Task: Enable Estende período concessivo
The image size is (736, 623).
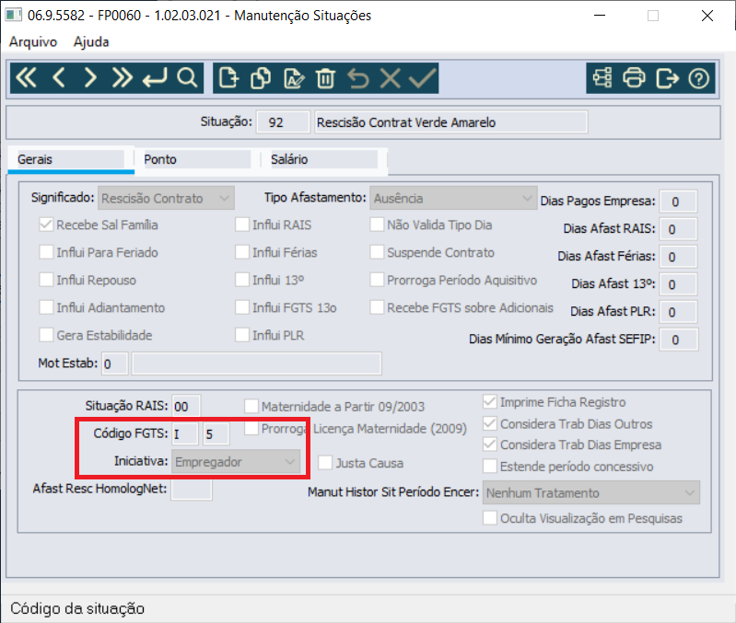Action: click(490, 466)
